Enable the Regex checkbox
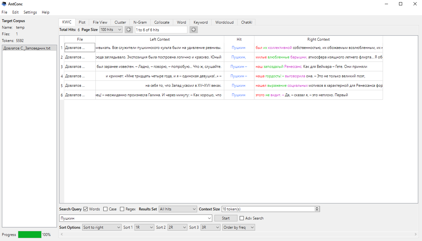422x241 pixels. click(122, 209)
